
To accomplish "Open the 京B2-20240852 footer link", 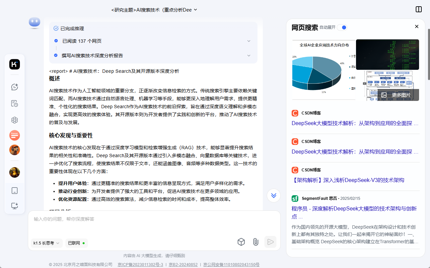I will click(x=183, y=265).
